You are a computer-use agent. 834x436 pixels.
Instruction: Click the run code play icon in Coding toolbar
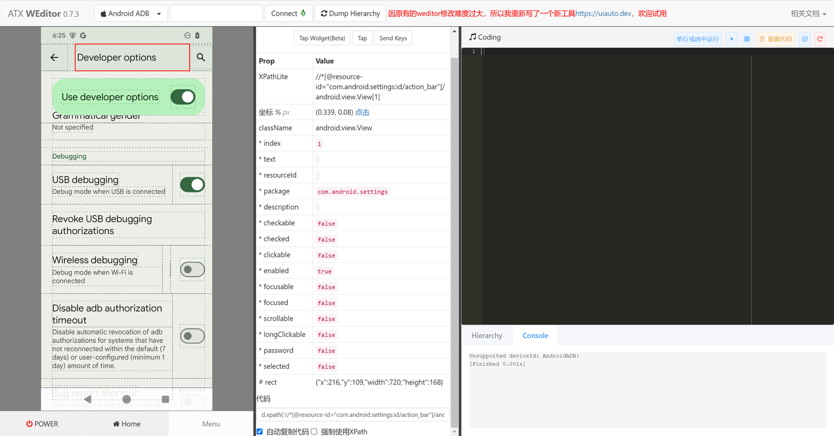point(731,38)
